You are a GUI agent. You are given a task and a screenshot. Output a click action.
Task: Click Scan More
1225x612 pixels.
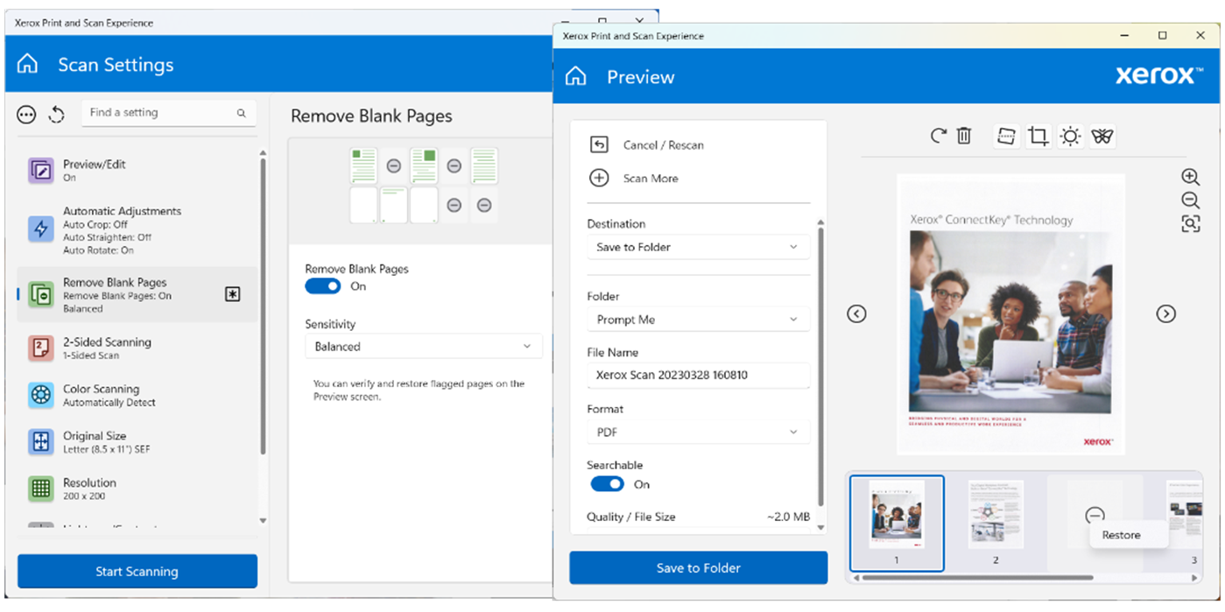click(x=636, y=178)
